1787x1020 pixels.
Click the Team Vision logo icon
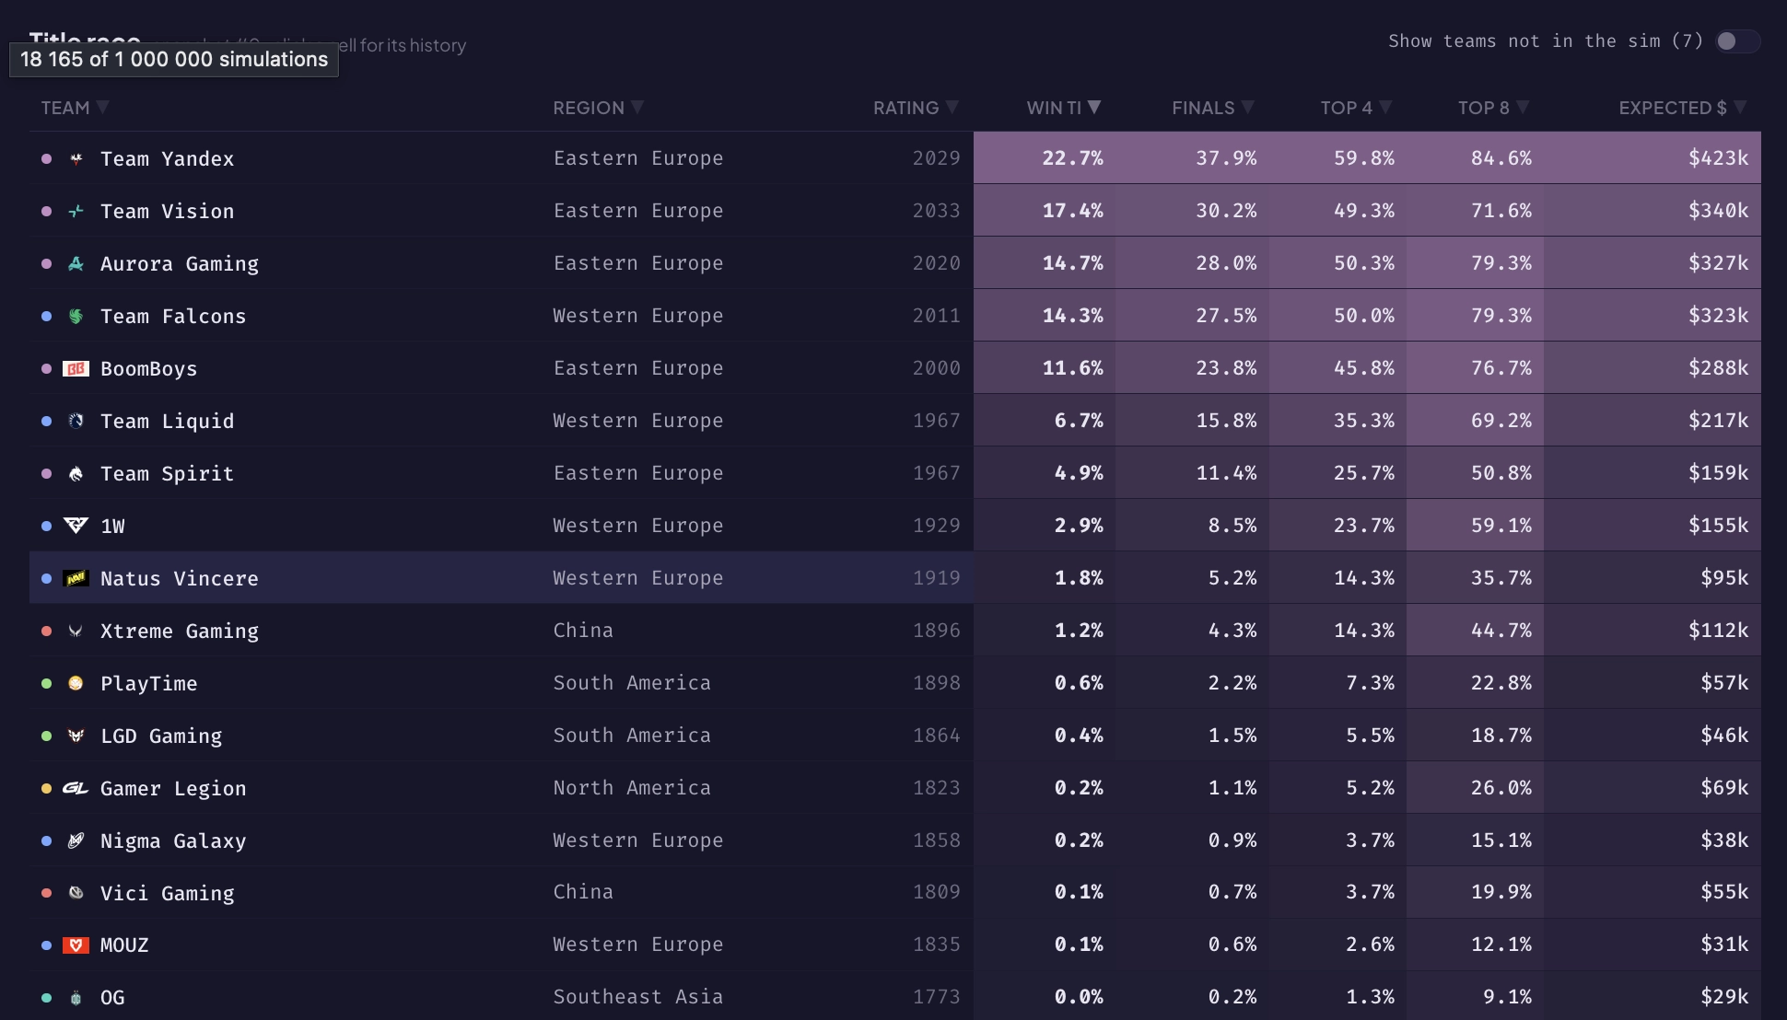pyautogui.click(x=76, y=212)
